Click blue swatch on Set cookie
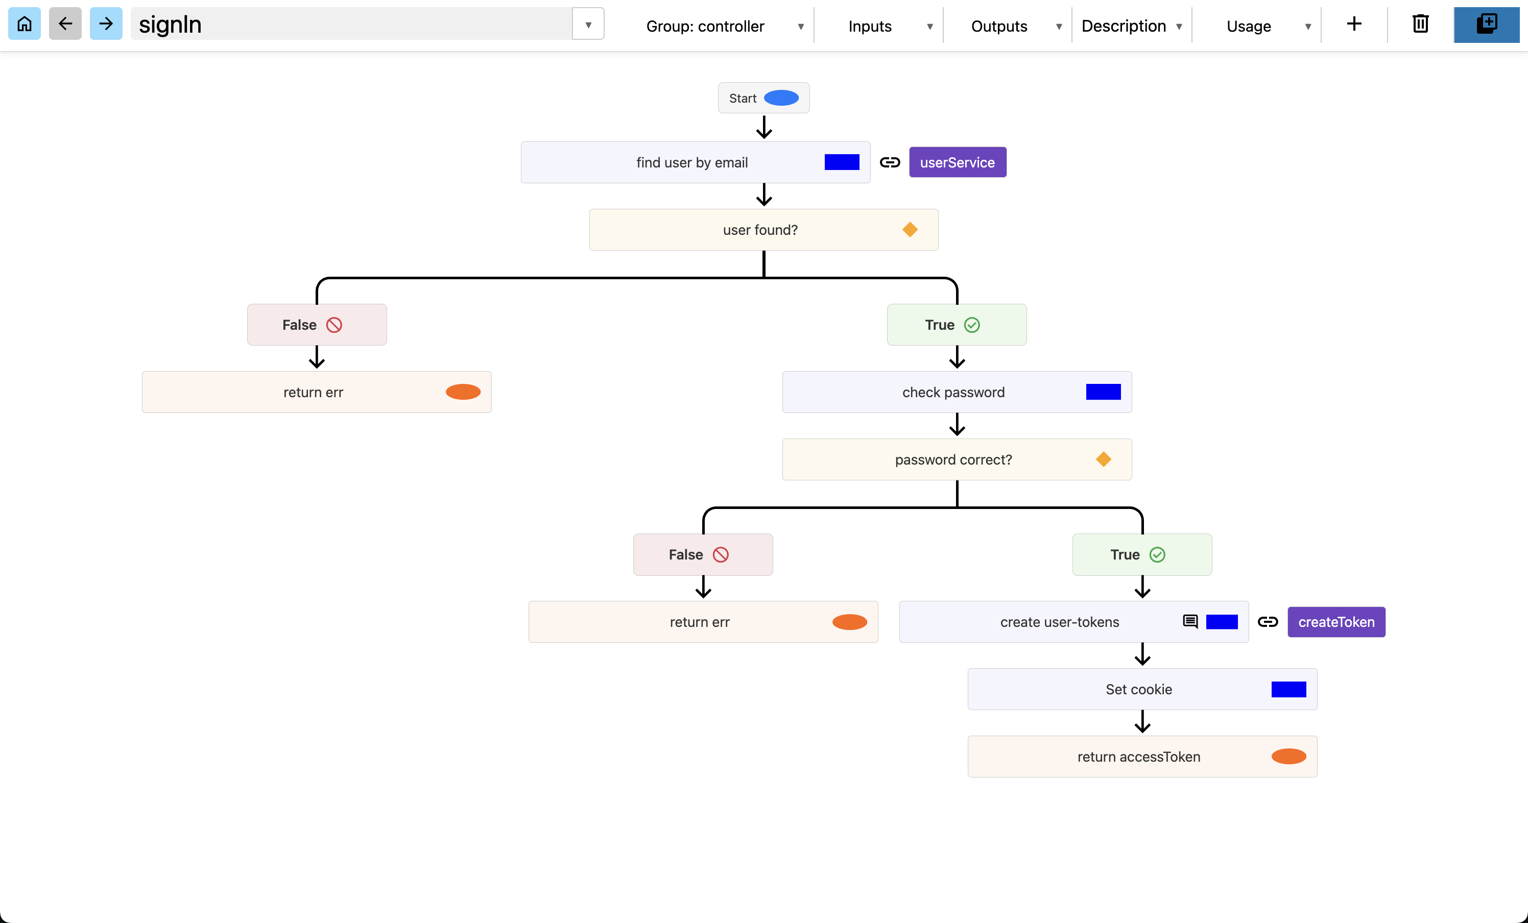 pos(1288,689)
